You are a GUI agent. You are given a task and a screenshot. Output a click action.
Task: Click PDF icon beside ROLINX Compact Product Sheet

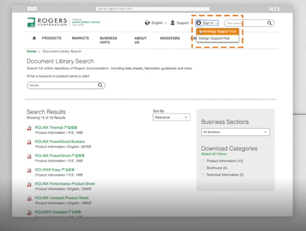coord(29,198)
